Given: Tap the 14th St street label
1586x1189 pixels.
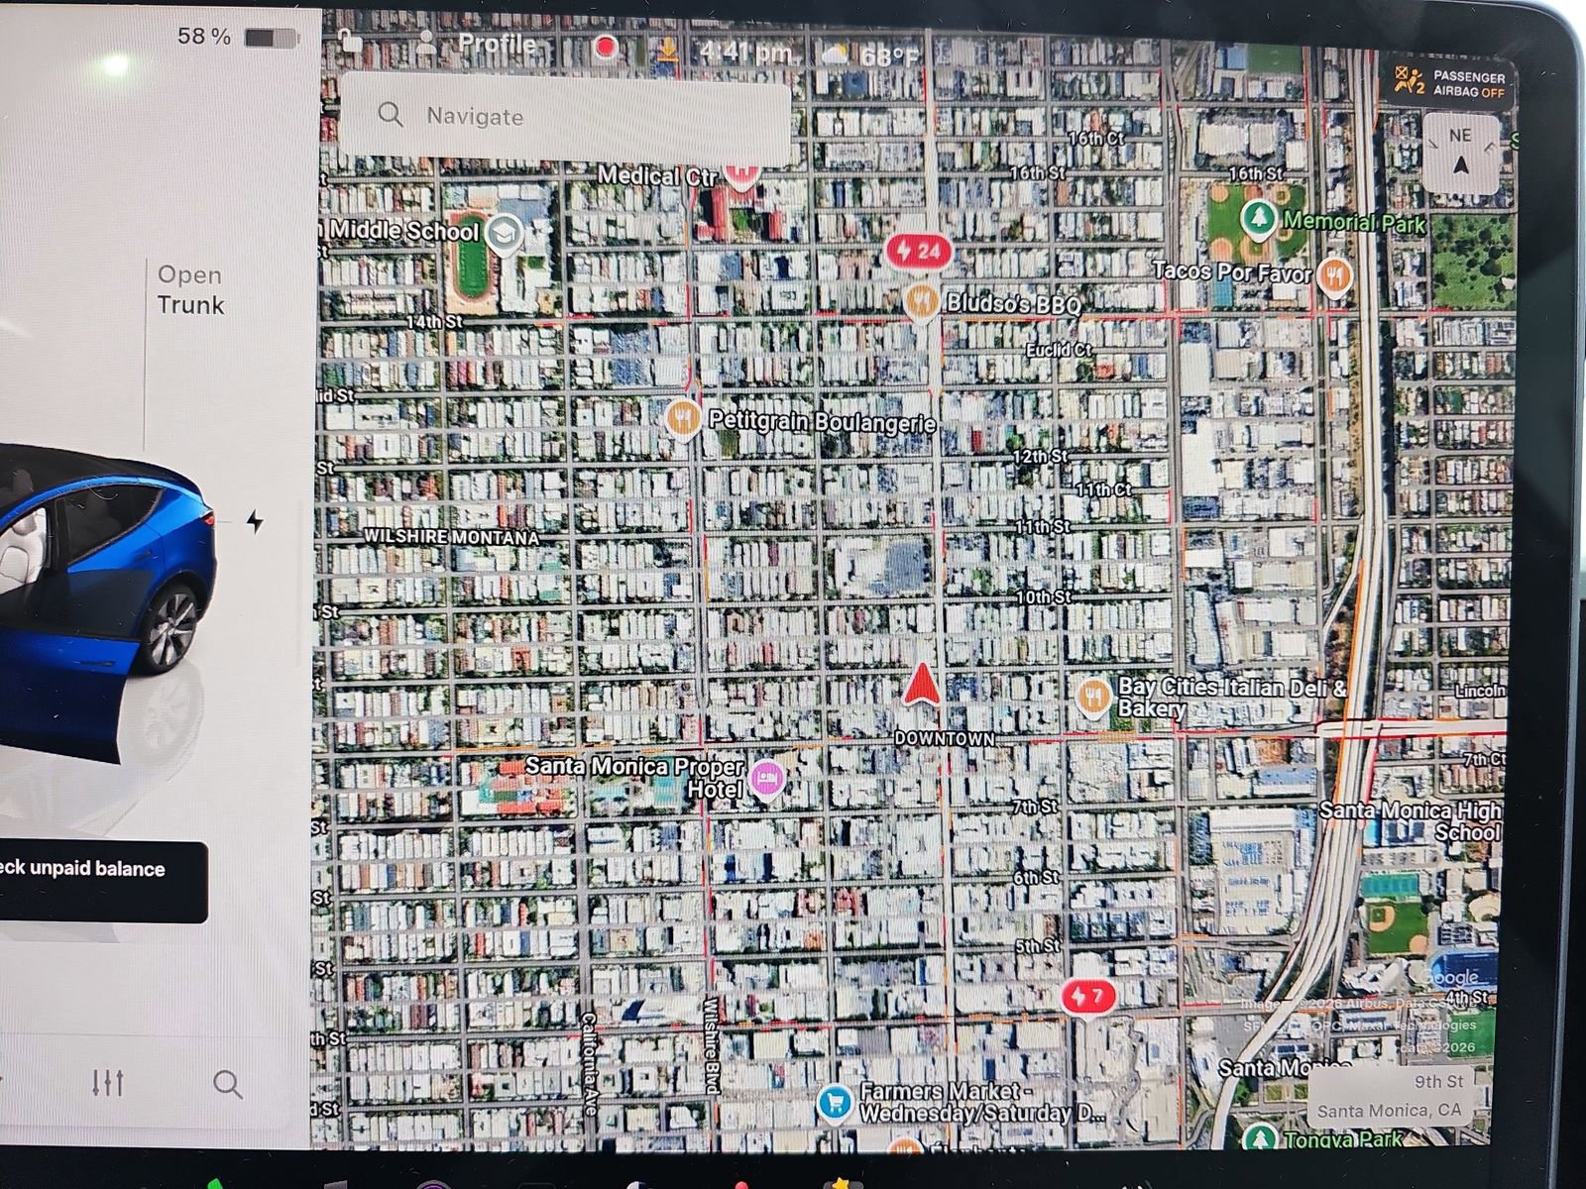Looking at the screenshot, I should pyautogui.click(x=434, y=321).
